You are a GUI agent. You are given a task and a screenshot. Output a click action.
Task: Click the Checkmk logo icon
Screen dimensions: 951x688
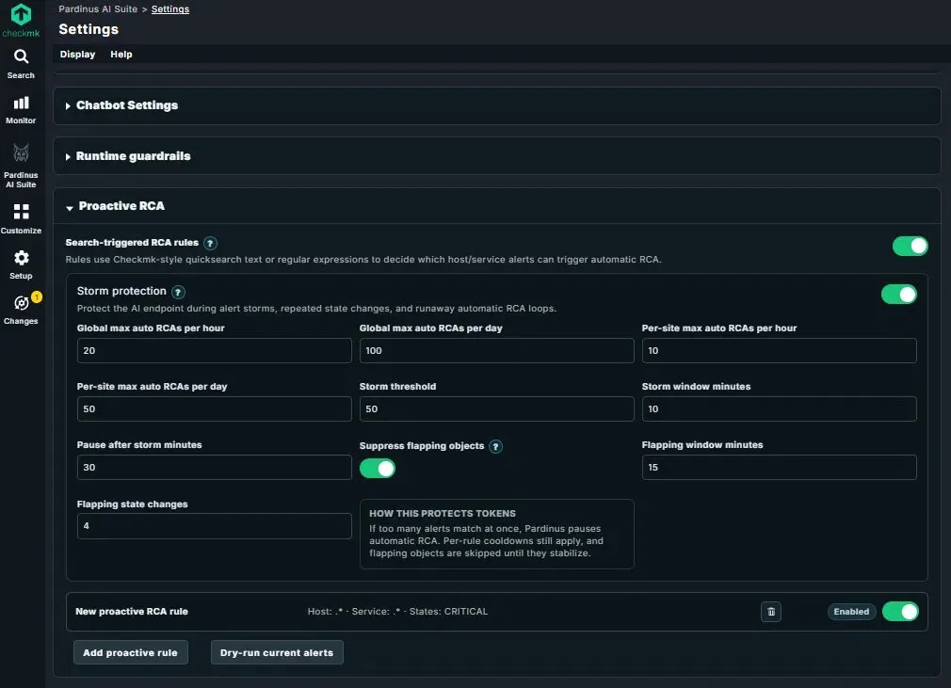(21, 15)
